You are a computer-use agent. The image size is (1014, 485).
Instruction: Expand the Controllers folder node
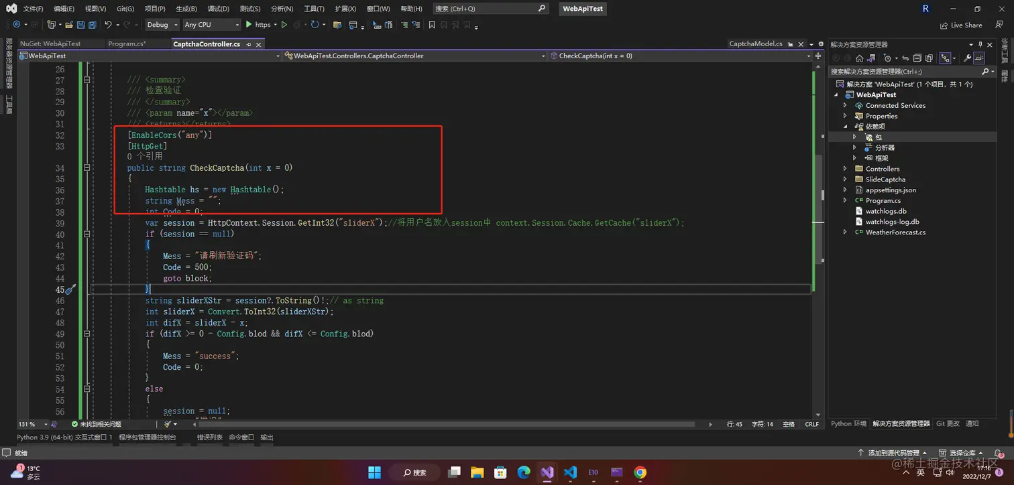[845, 169]
